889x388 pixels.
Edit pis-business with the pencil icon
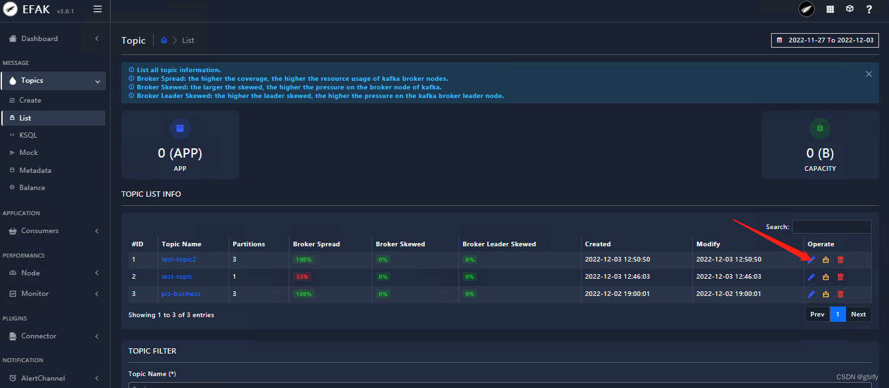(x=811, y=294)
